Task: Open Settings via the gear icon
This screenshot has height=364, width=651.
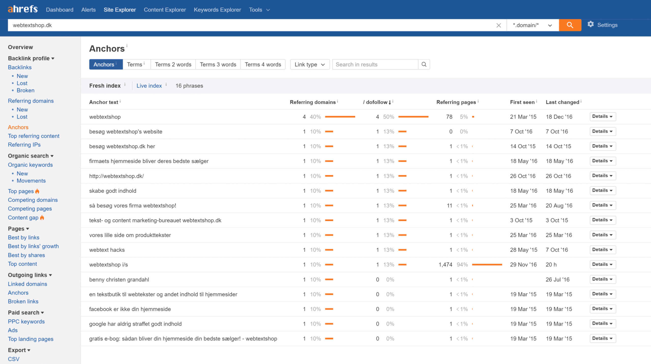Action: [x=590, y=24]
